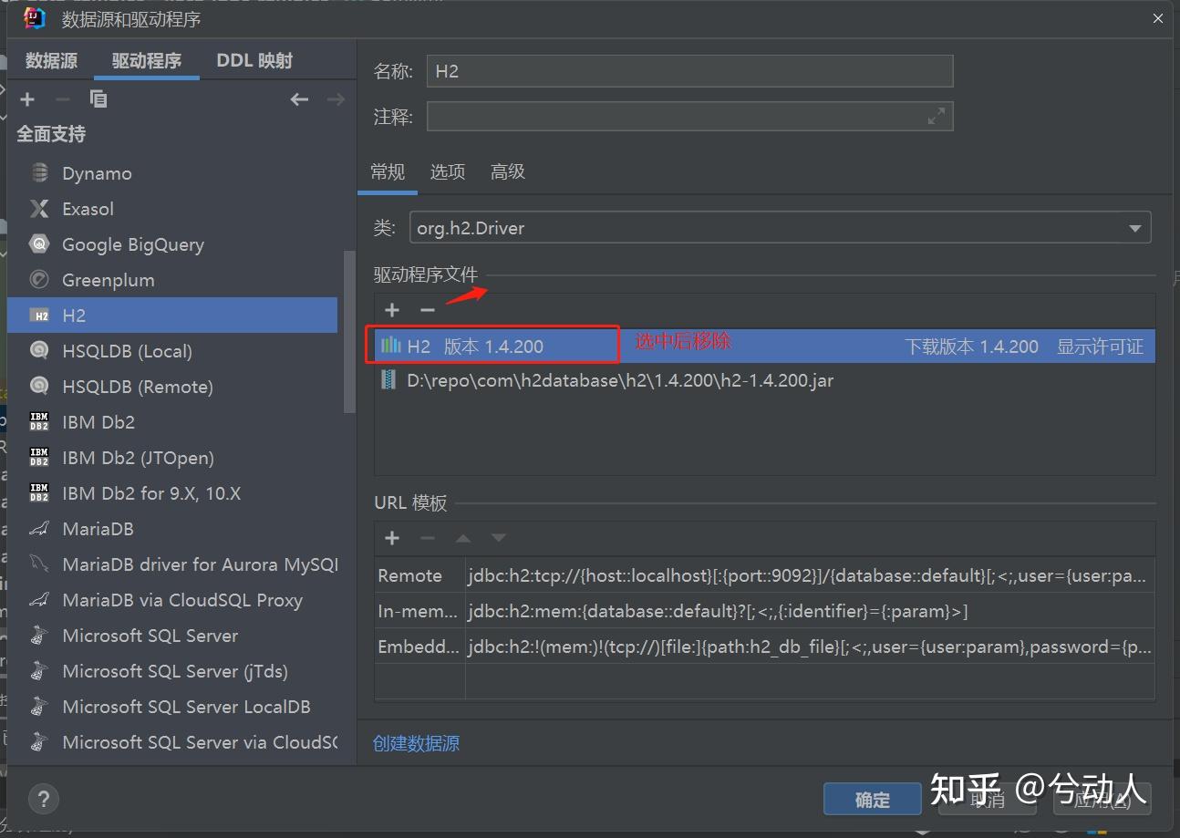Click the 创建数据源 link
1180x838 pixels.
416,743
